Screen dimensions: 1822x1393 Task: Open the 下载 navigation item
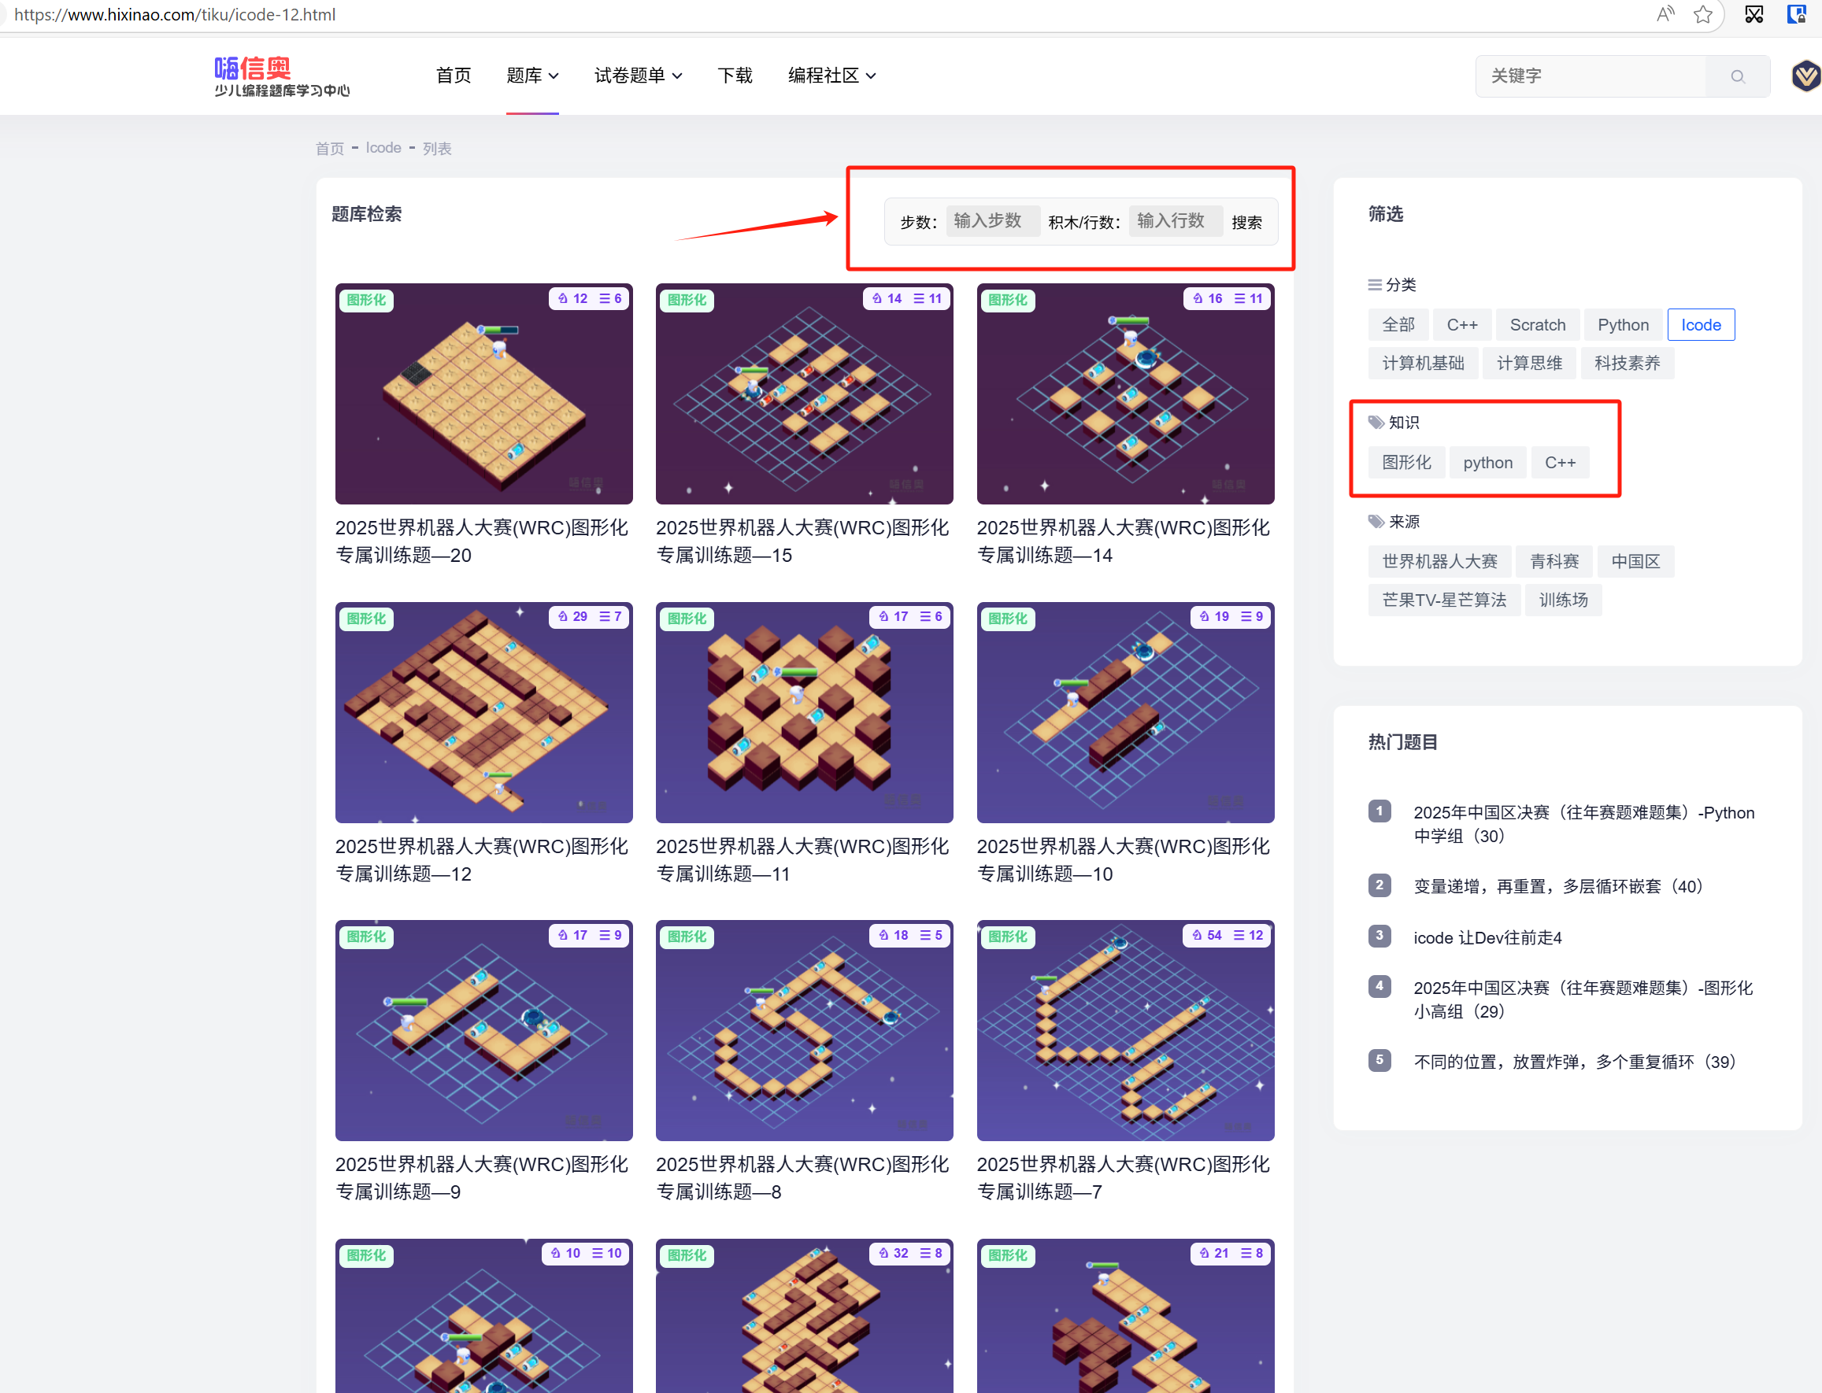pos(735,76)
